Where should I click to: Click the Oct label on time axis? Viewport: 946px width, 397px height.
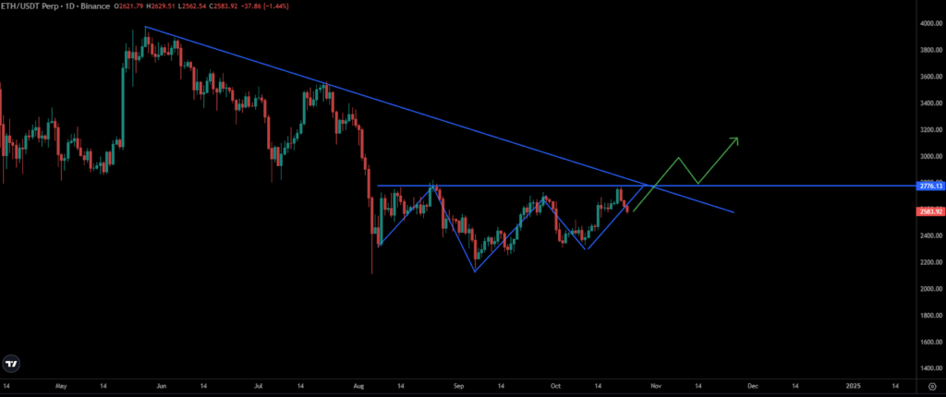(555, 386)
